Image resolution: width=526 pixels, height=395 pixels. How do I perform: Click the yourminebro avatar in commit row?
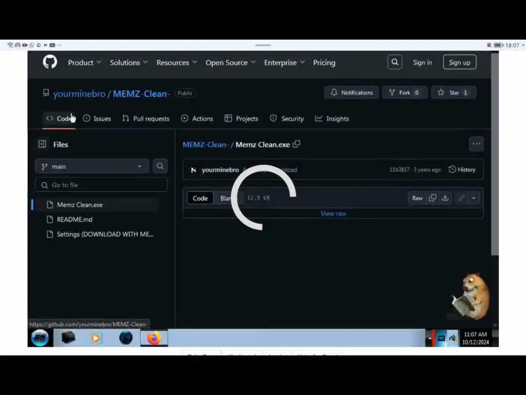coord(193,170)
